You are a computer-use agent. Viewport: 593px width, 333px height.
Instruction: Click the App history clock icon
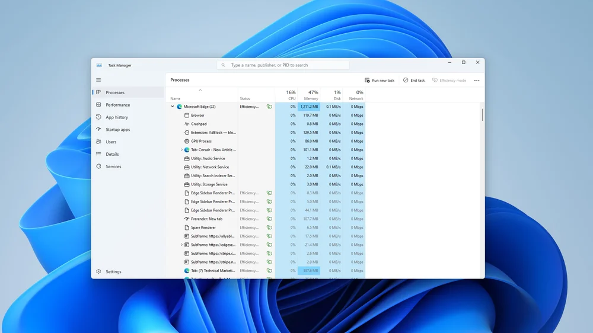click(x=98, y=117)
